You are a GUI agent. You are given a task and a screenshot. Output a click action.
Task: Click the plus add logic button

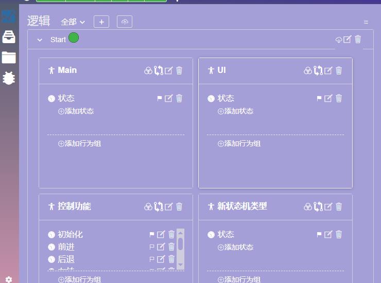(x=101, y=22)
